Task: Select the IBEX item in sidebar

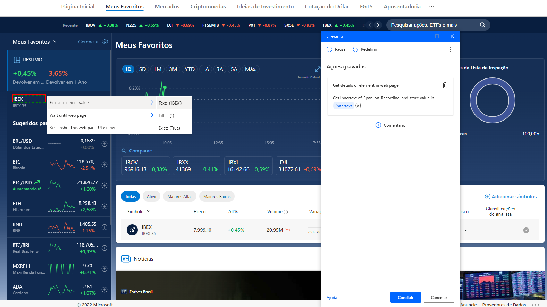Action: tap(29, 99)
